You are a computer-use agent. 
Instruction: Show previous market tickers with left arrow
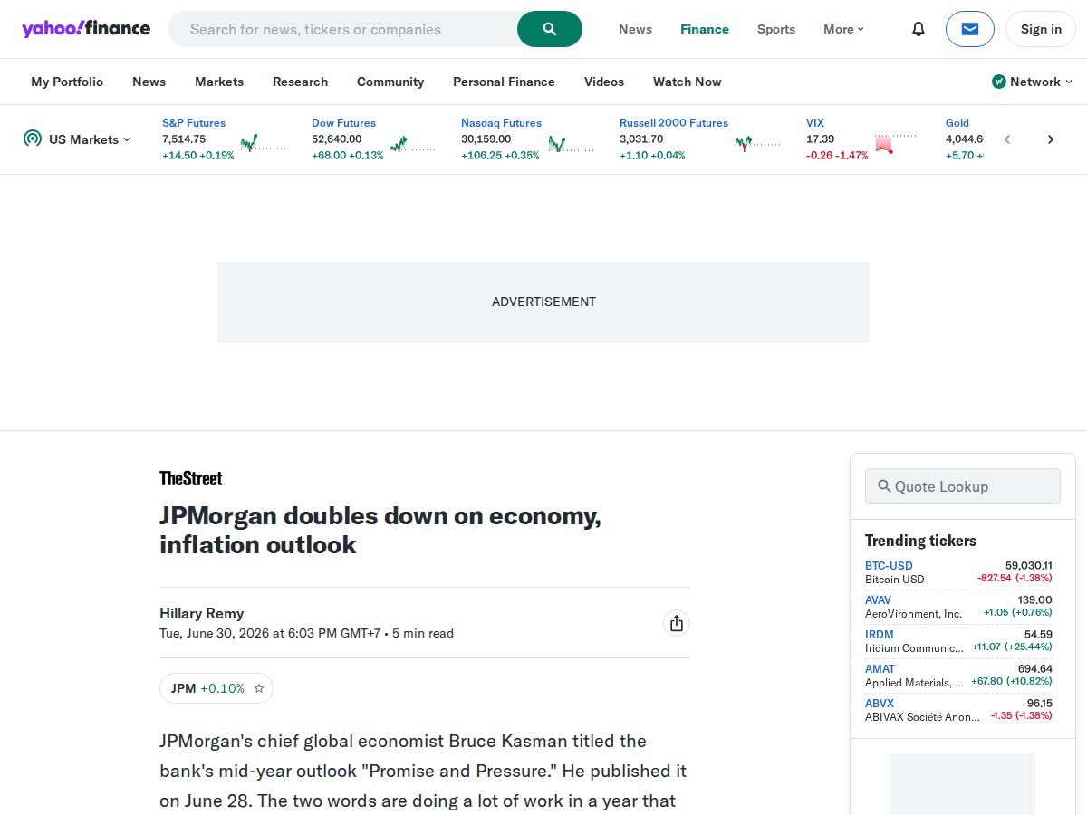[1007, 139]
